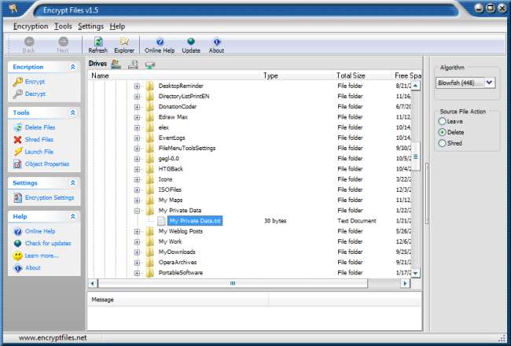Image resolution: width=511 pixels, height=346 pixels.
Task: Open the Algorithm Blowfish dropdown
Action: pyautogui.click(x=489, y=83)
